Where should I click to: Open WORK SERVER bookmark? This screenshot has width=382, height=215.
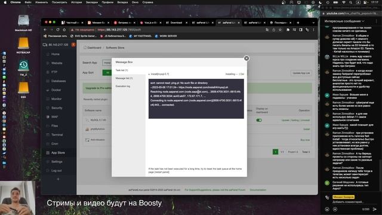(166, 36)
